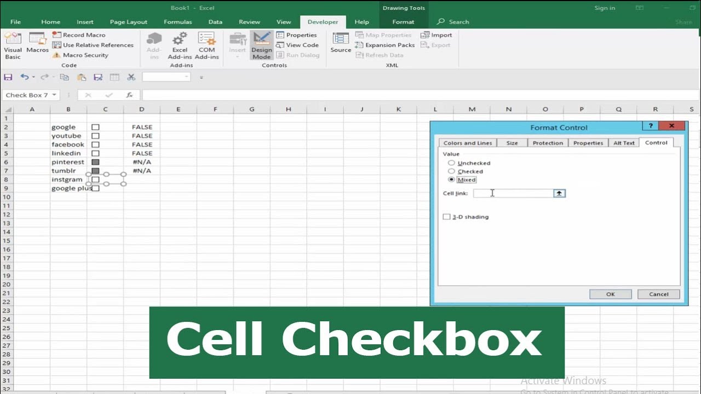Screen dimensions: 701x394
Task: Open Excel Add-ins dialog
Action: (180, 45)
